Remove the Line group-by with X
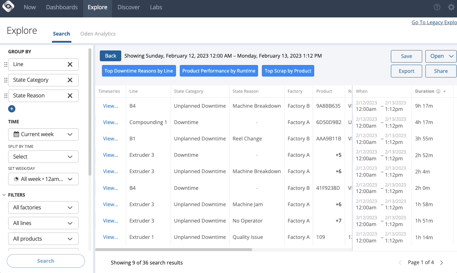 pos(70,64)
